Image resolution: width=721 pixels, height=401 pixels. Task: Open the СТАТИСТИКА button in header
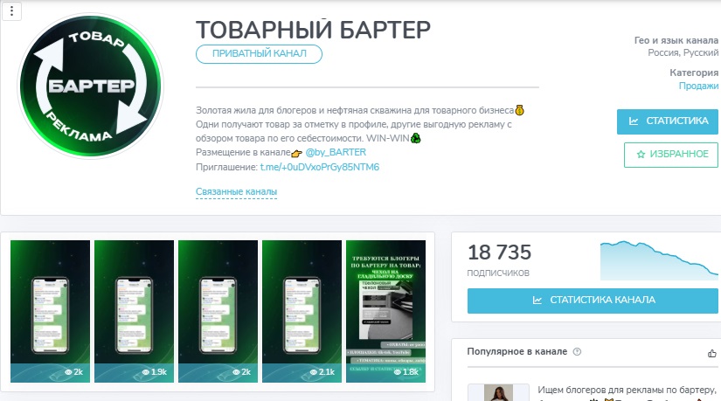(667, 121)
